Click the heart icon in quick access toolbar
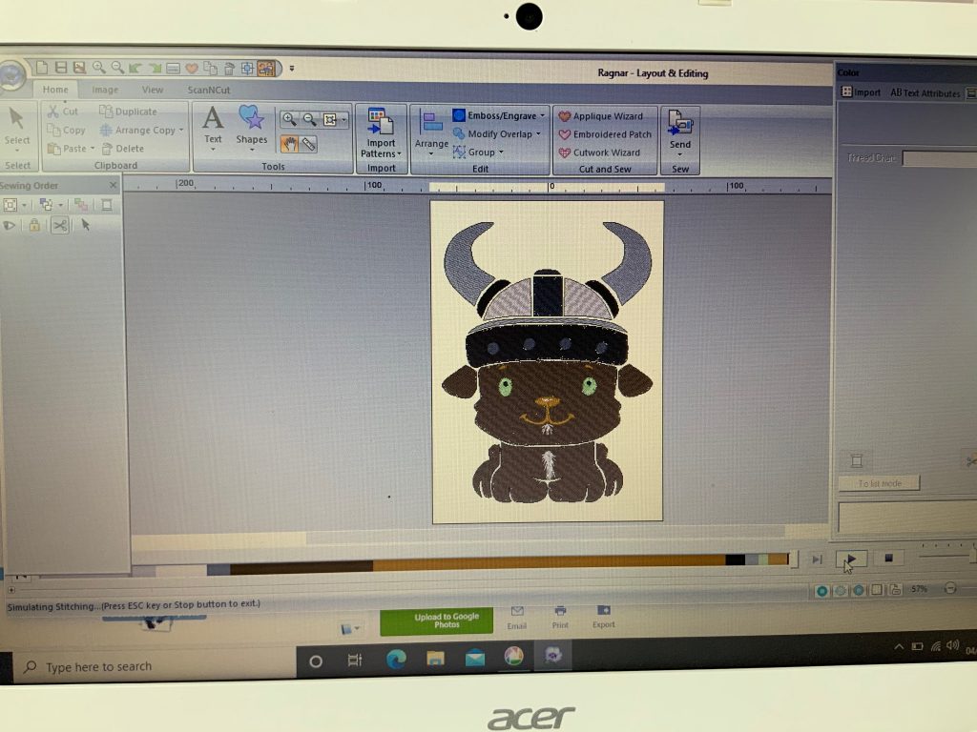 coord(192,68)
